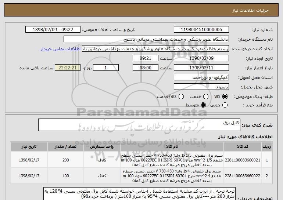Click the need creation date field 1398/02/09
283x200 pixels.
pyautogui.click(x=201, y=58)
